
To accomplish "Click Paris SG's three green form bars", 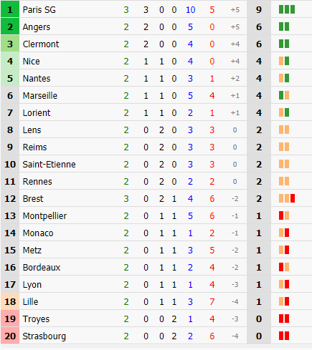I will tap(287, 9).
